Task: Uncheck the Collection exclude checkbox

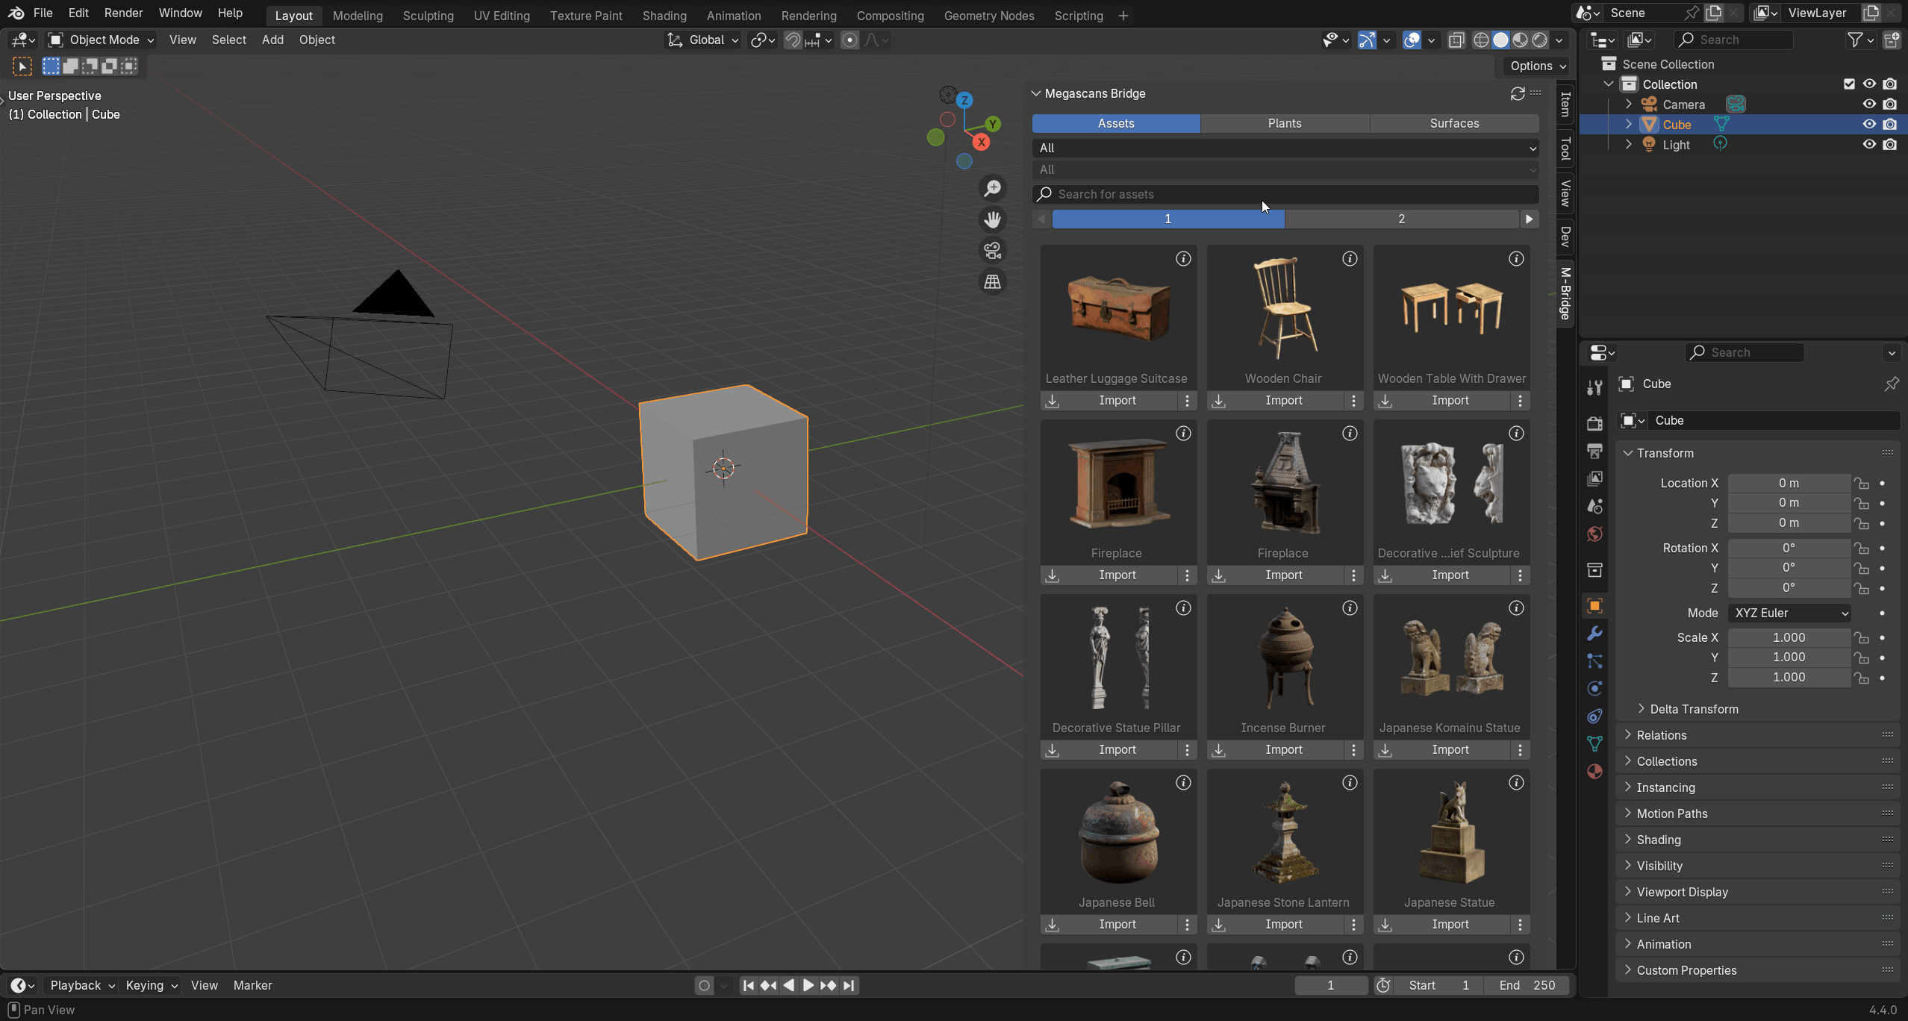Action: pyautogui.click(x=1849, y=84)
